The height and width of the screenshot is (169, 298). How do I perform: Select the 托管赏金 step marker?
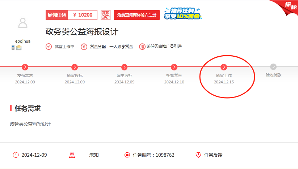(x=174, y=67)
